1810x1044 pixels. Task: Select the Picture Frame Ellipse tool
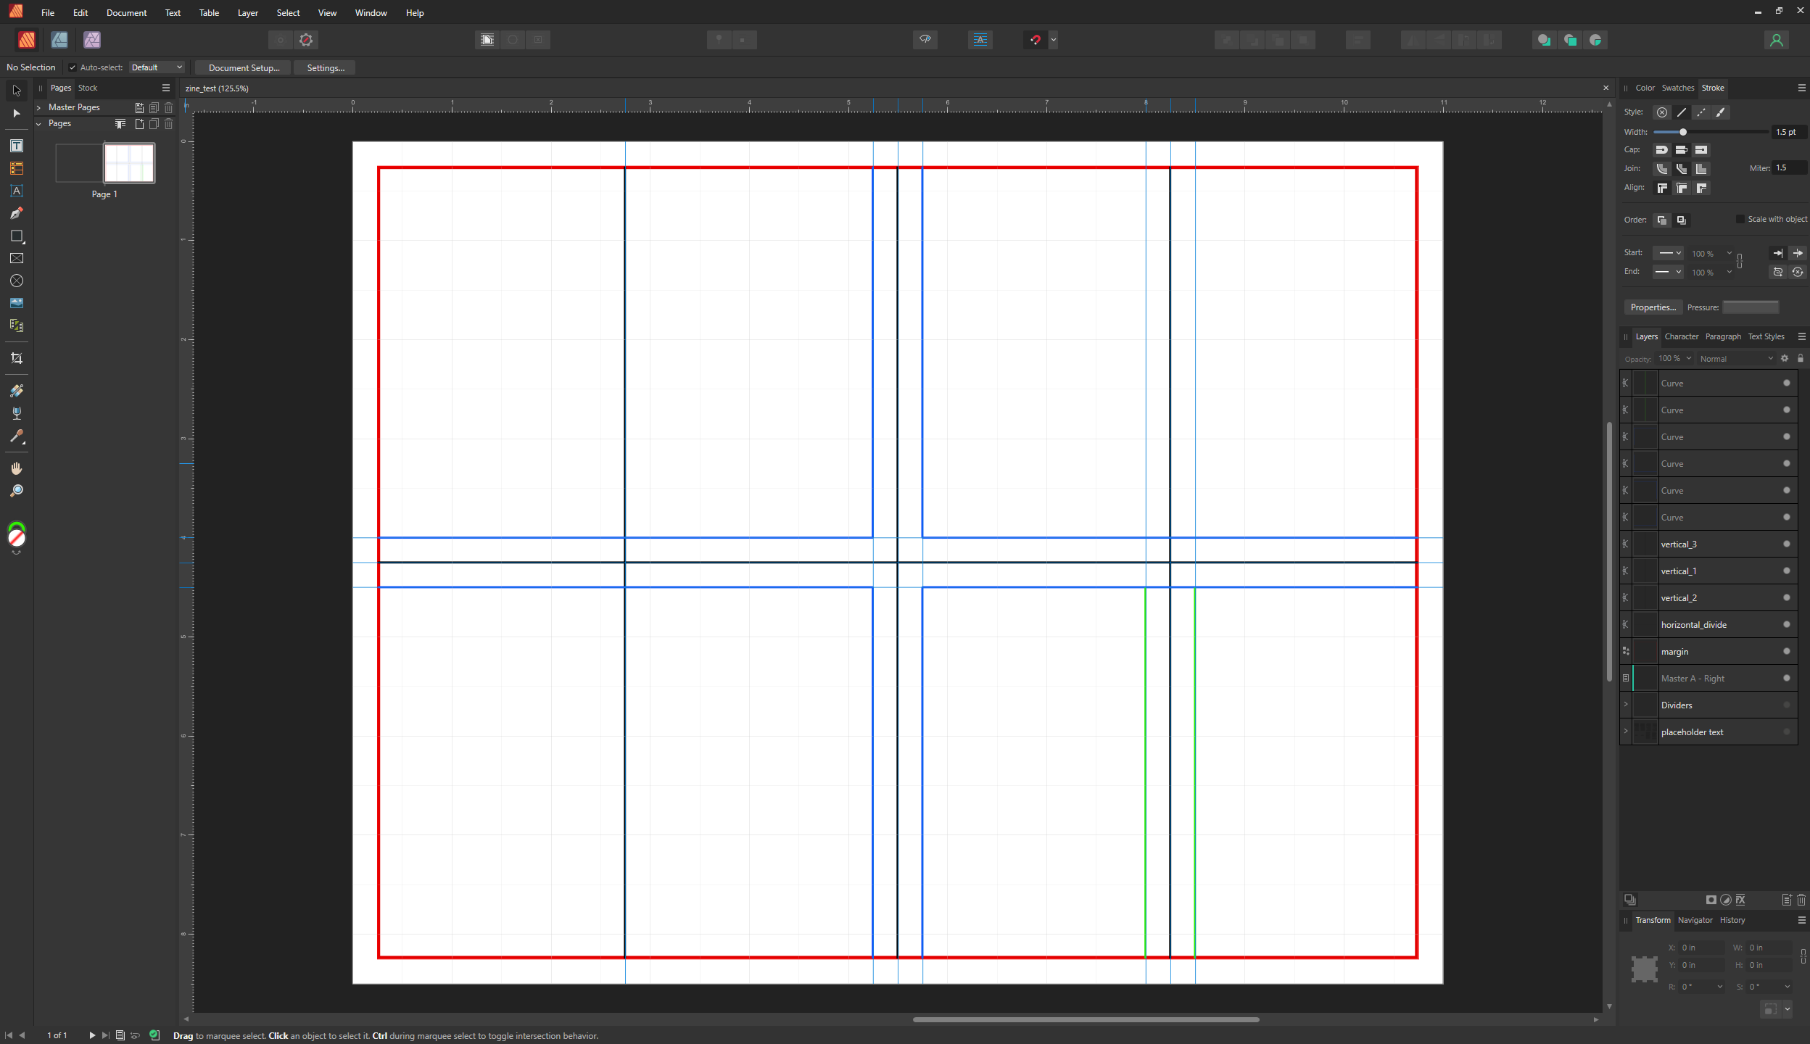[x=16, y=281]
